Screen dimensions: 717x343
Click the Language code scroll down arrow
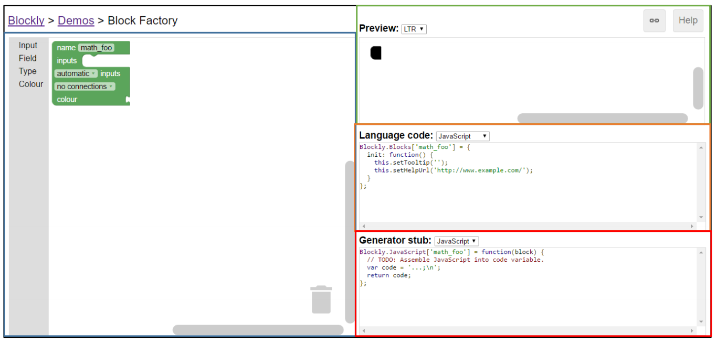[701, 217]
